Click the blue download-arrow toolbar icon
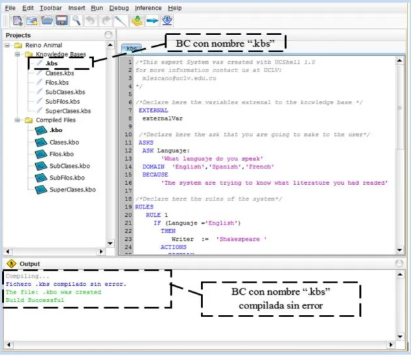This screenshot has height=358, width=411. tap(167, 20)
